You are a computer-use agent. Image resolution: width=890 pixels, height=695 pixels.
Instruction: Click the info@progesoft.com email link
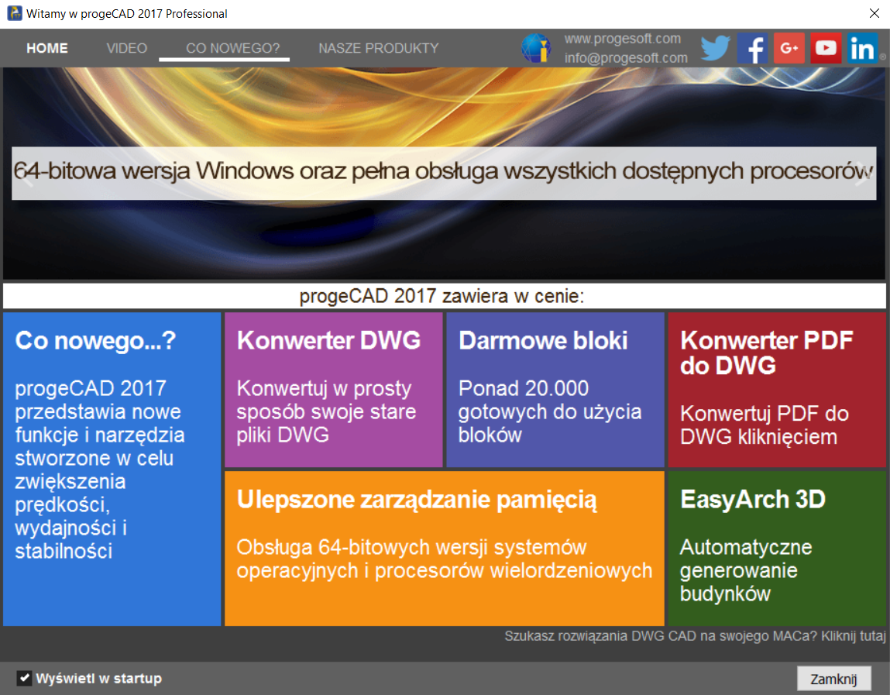click(625, 58)
